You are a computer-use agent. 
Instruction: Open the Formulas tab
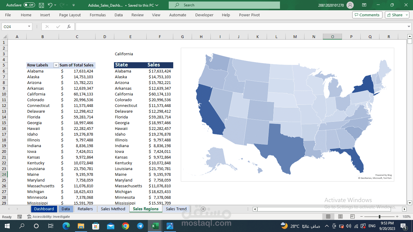[98, 15]
